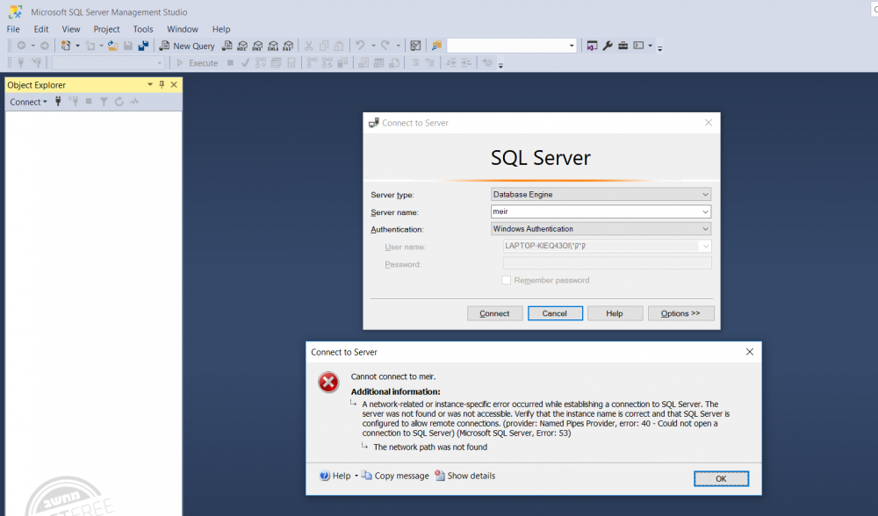
Task: Close the SQL Server login dialog
Action: [x=709, y=123]
